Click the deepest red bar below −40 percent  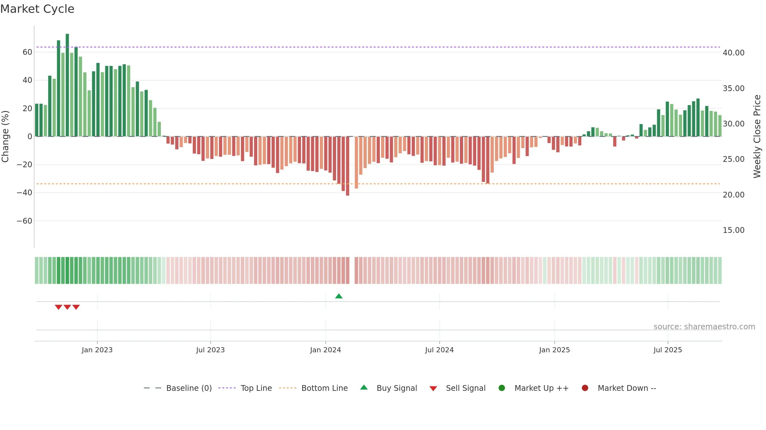coord(348,166)
